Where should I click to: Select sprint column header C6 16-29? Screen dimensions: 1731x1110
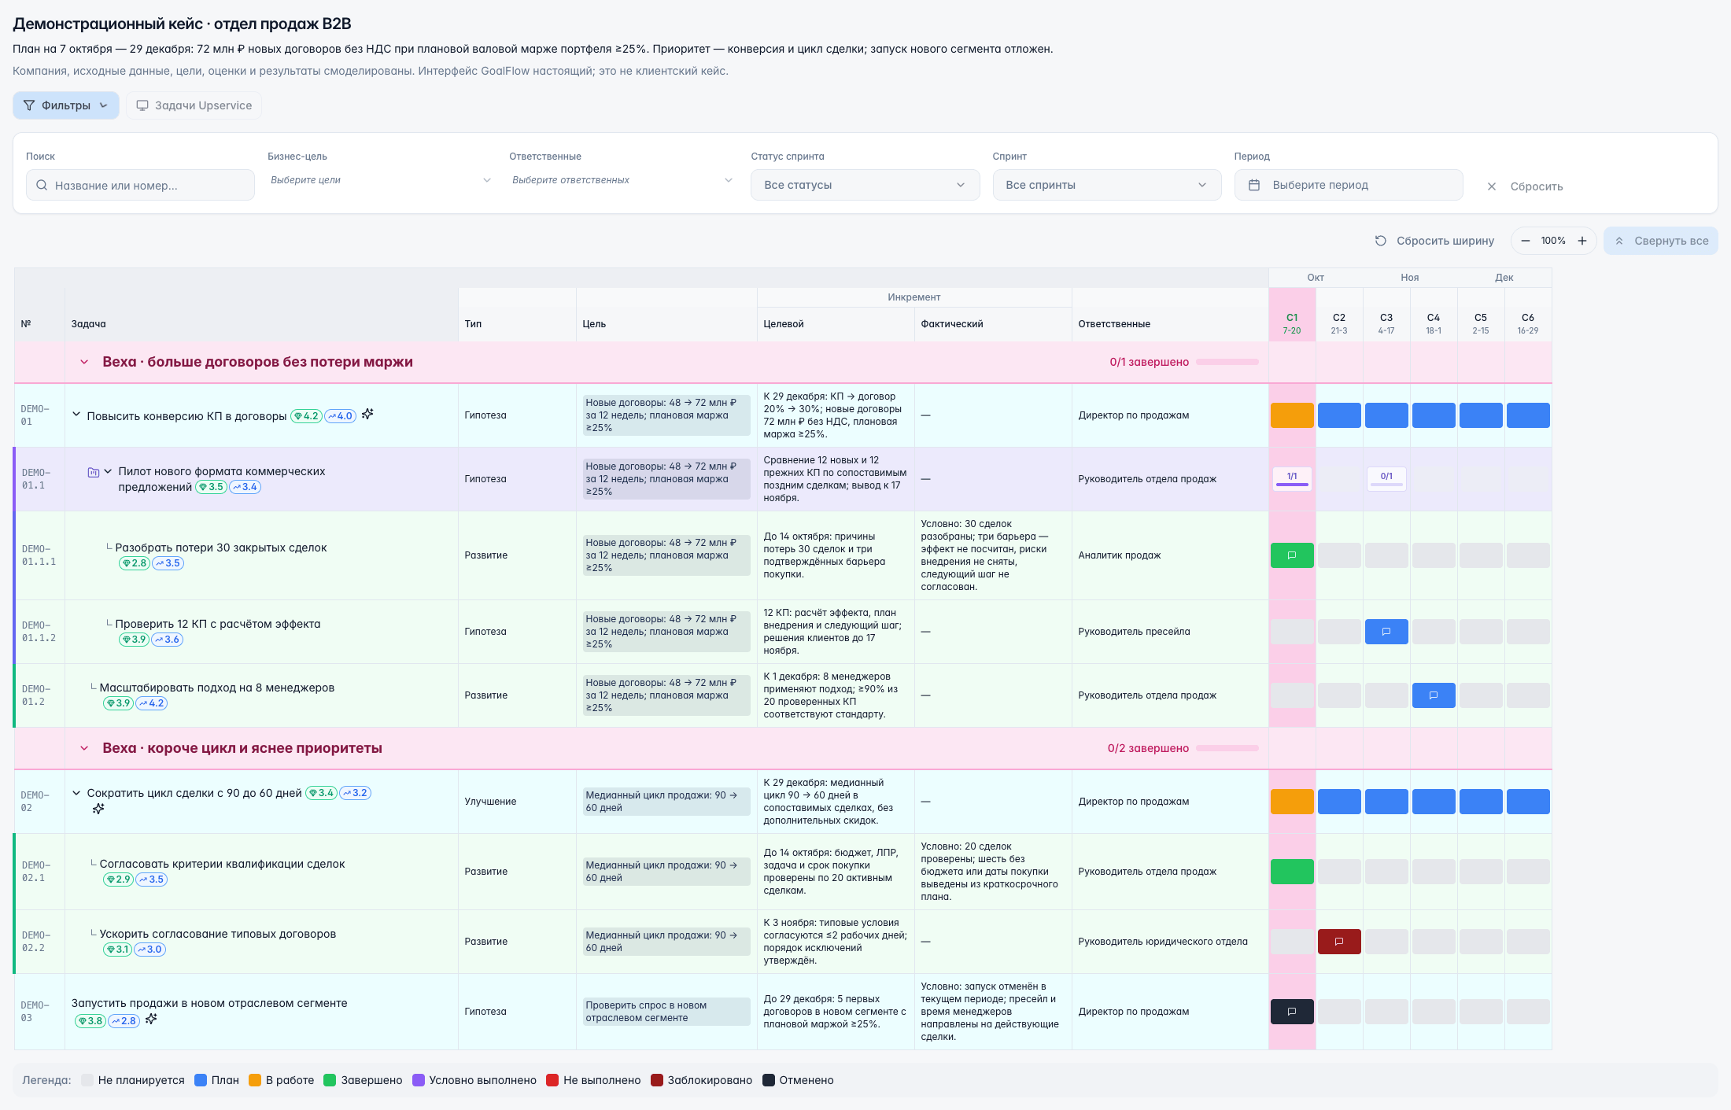coord(1528,323)
